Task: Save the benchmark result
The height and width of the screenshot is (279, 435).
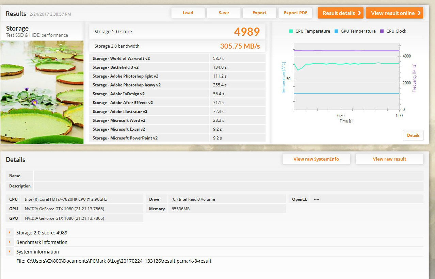Action: 224,13
